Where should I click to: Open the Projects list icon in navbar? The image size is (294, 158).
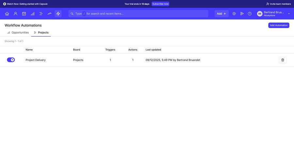(41, 14)
